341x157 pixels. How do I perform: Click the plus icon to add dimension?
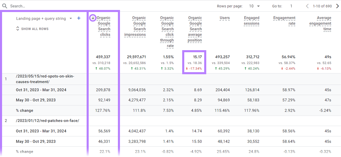tap(79, 19)
